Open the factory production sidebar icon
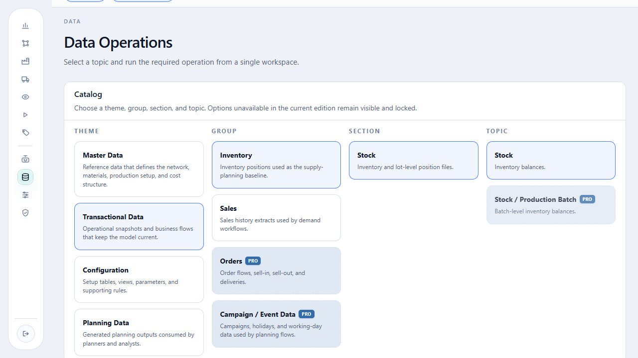 (x=25, y=61)
